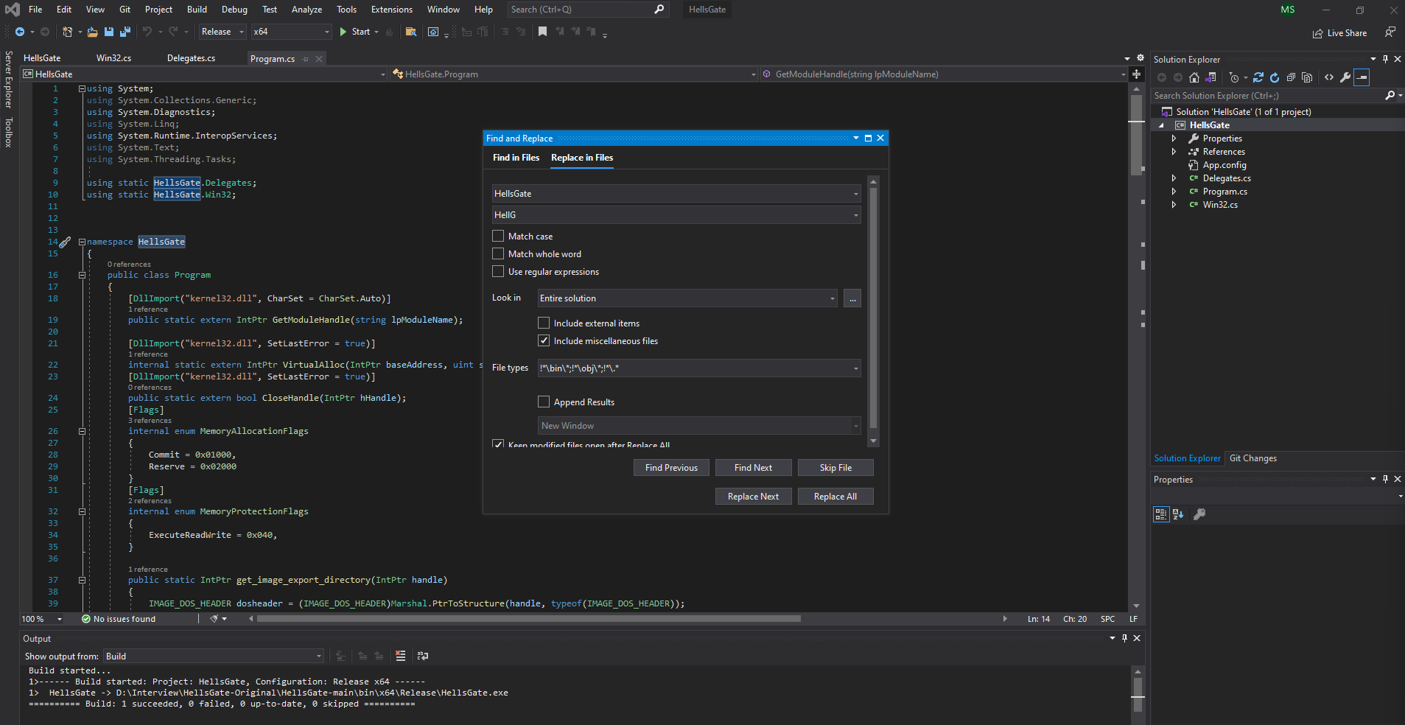Switch to the Delegates.cs editor tab
Viewport: 1405px width, 725px height.
pos(191,58)
